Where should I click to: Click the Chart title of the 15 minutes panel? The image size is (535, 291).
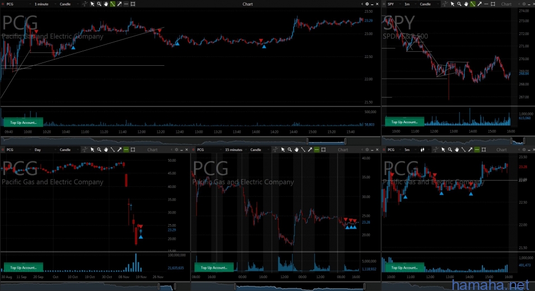[x=343, y=150]
